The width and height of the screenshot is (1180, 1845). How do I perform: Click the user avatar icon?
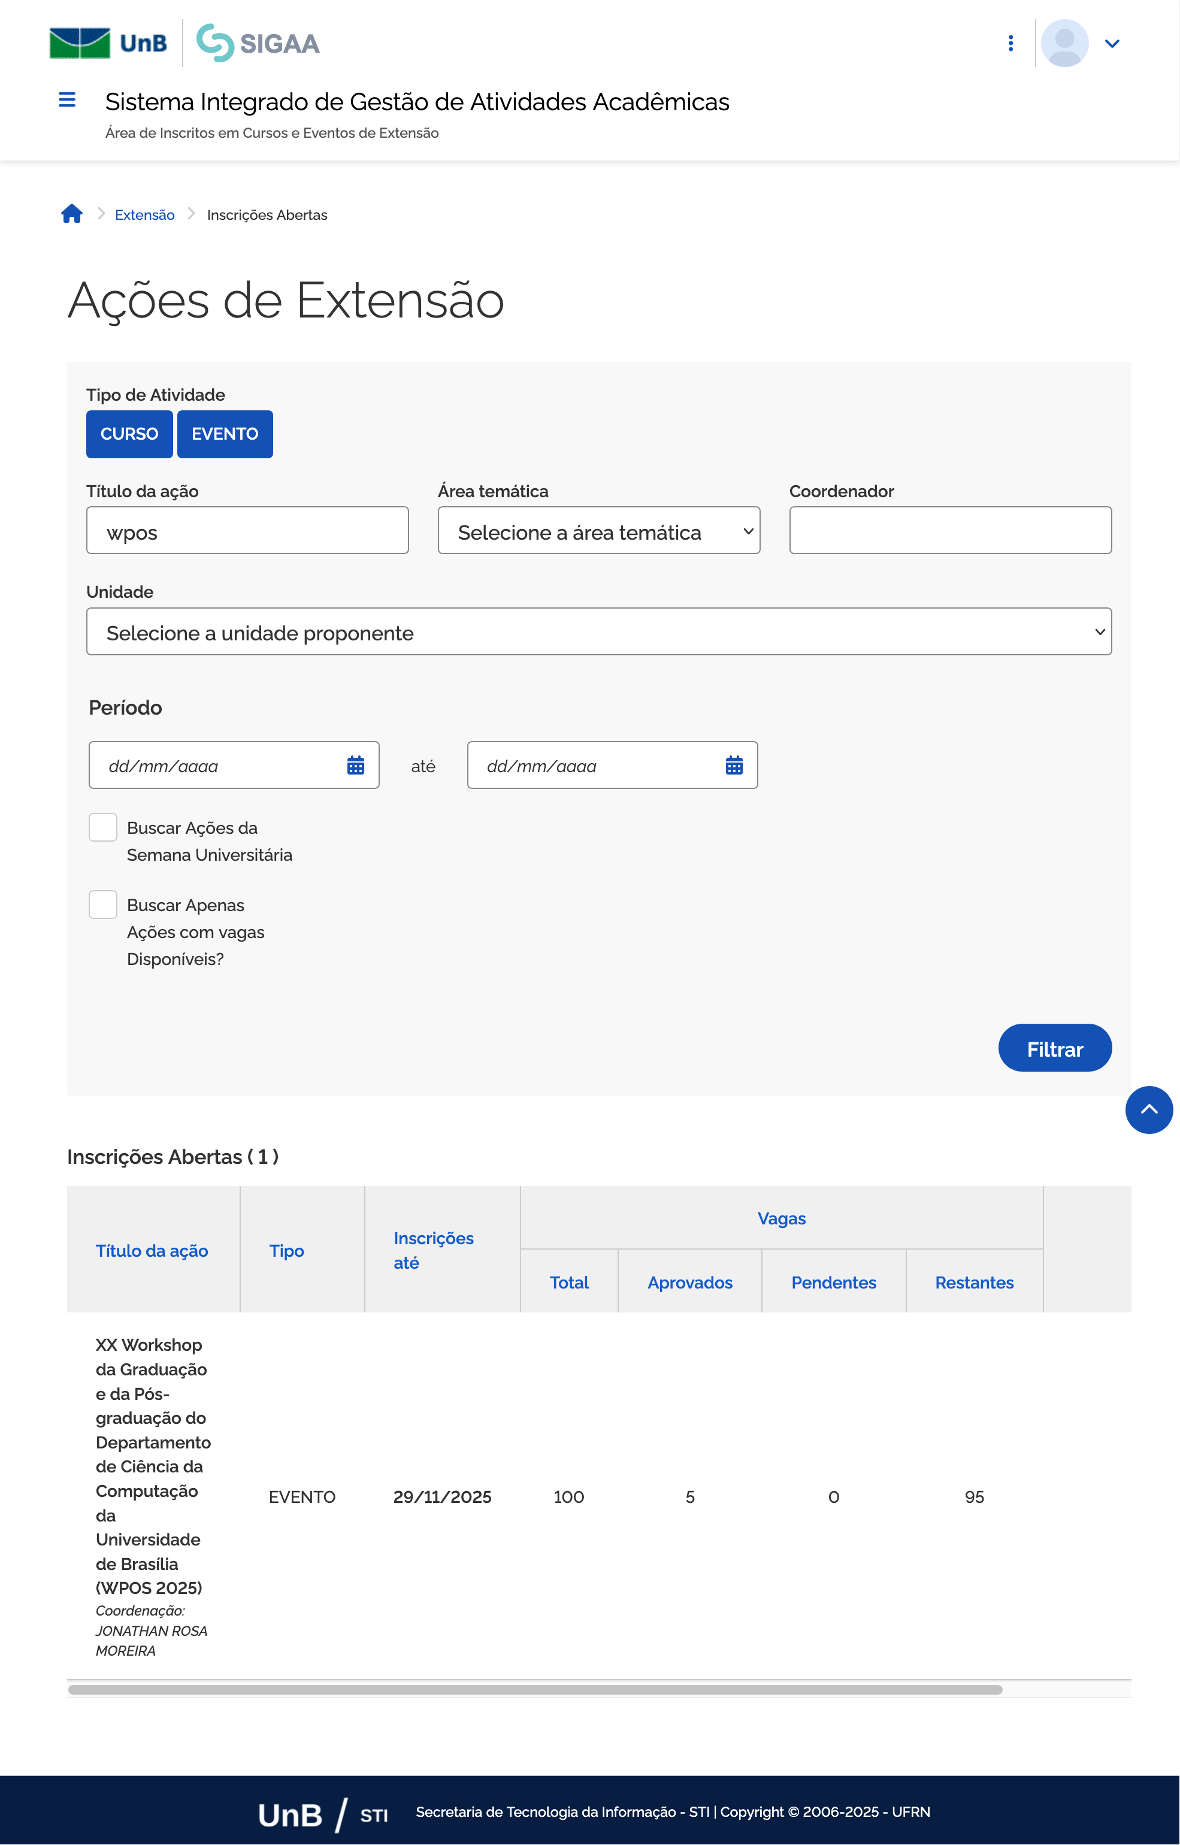point(1064,44)
